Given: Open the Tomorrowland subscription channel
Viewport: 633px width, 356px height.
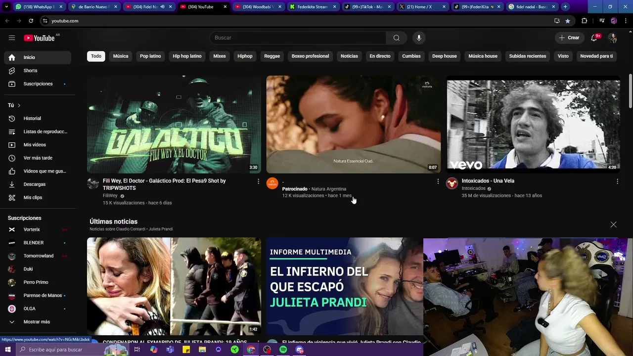Looking at the screenshot, I should pos(38,256).
